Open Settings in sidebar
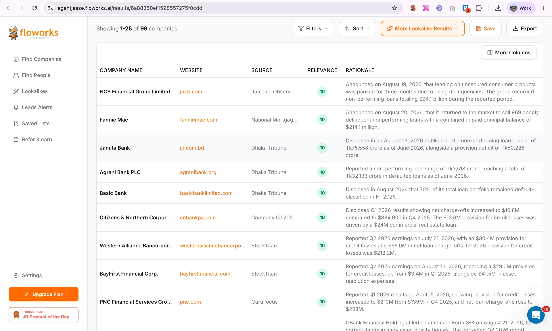Viewport: 552px width, 331px height. 28,276
